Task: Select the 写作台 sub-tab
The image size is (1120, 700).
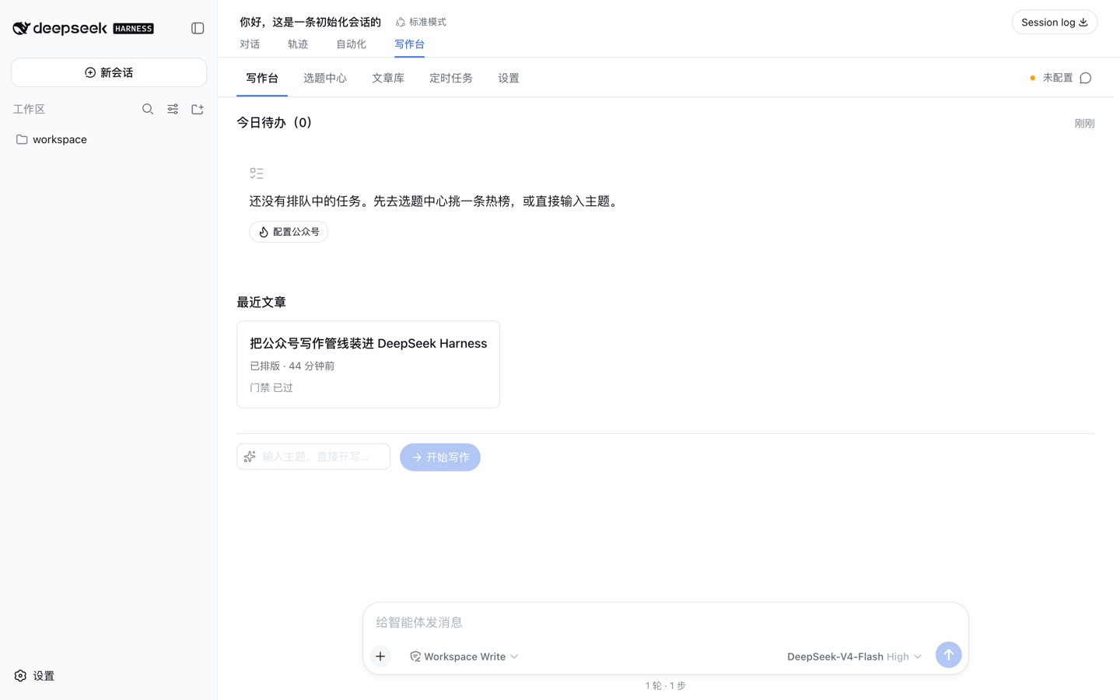Action: click(262, 79)
